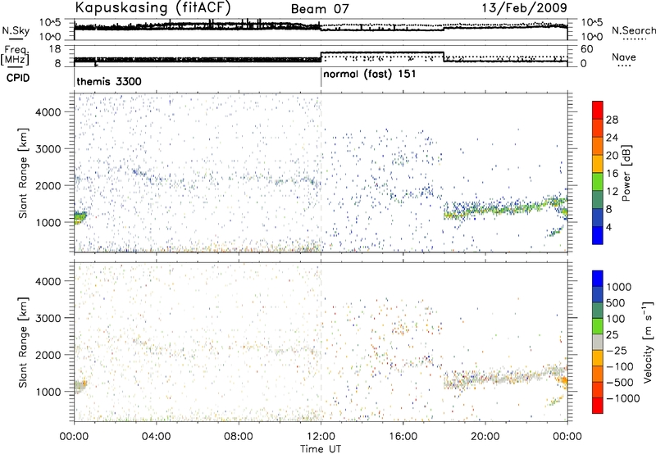Click the "500" label on Velocity color bar
This screenshot has width=656, height=454.
click(x=616, y=303)
